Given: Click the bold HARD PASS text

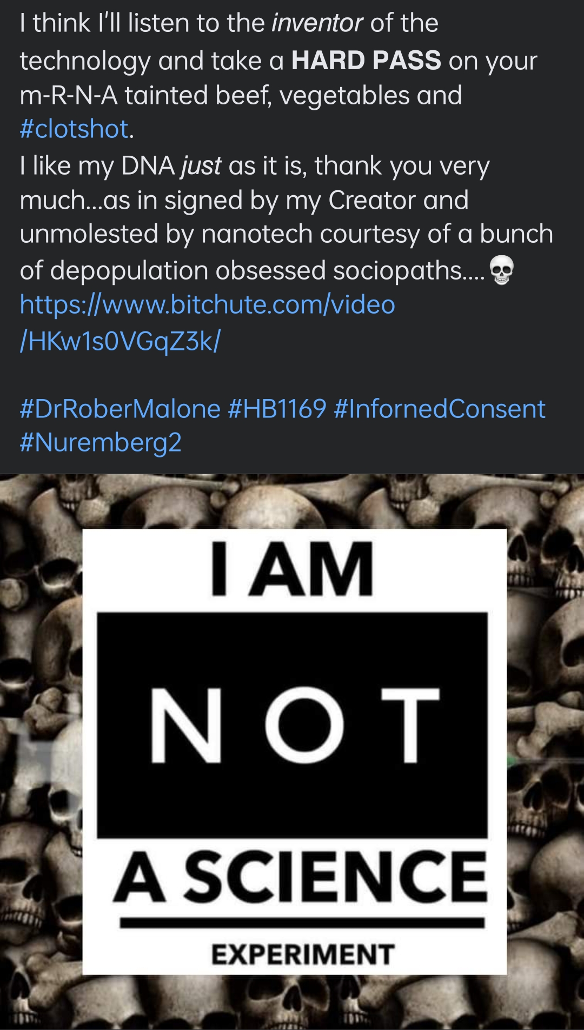Looking at the screenshot, I should (366, 61).
